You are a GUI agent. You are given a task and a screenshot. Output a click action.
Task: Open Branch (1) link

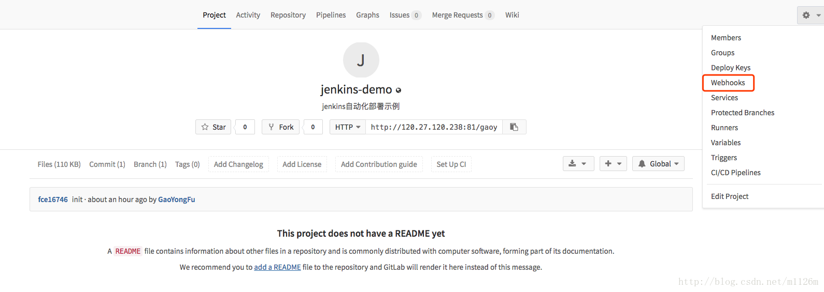[150, 164]
